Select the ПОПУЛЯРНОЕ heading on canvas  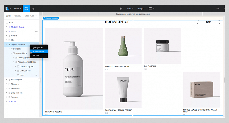117,22
